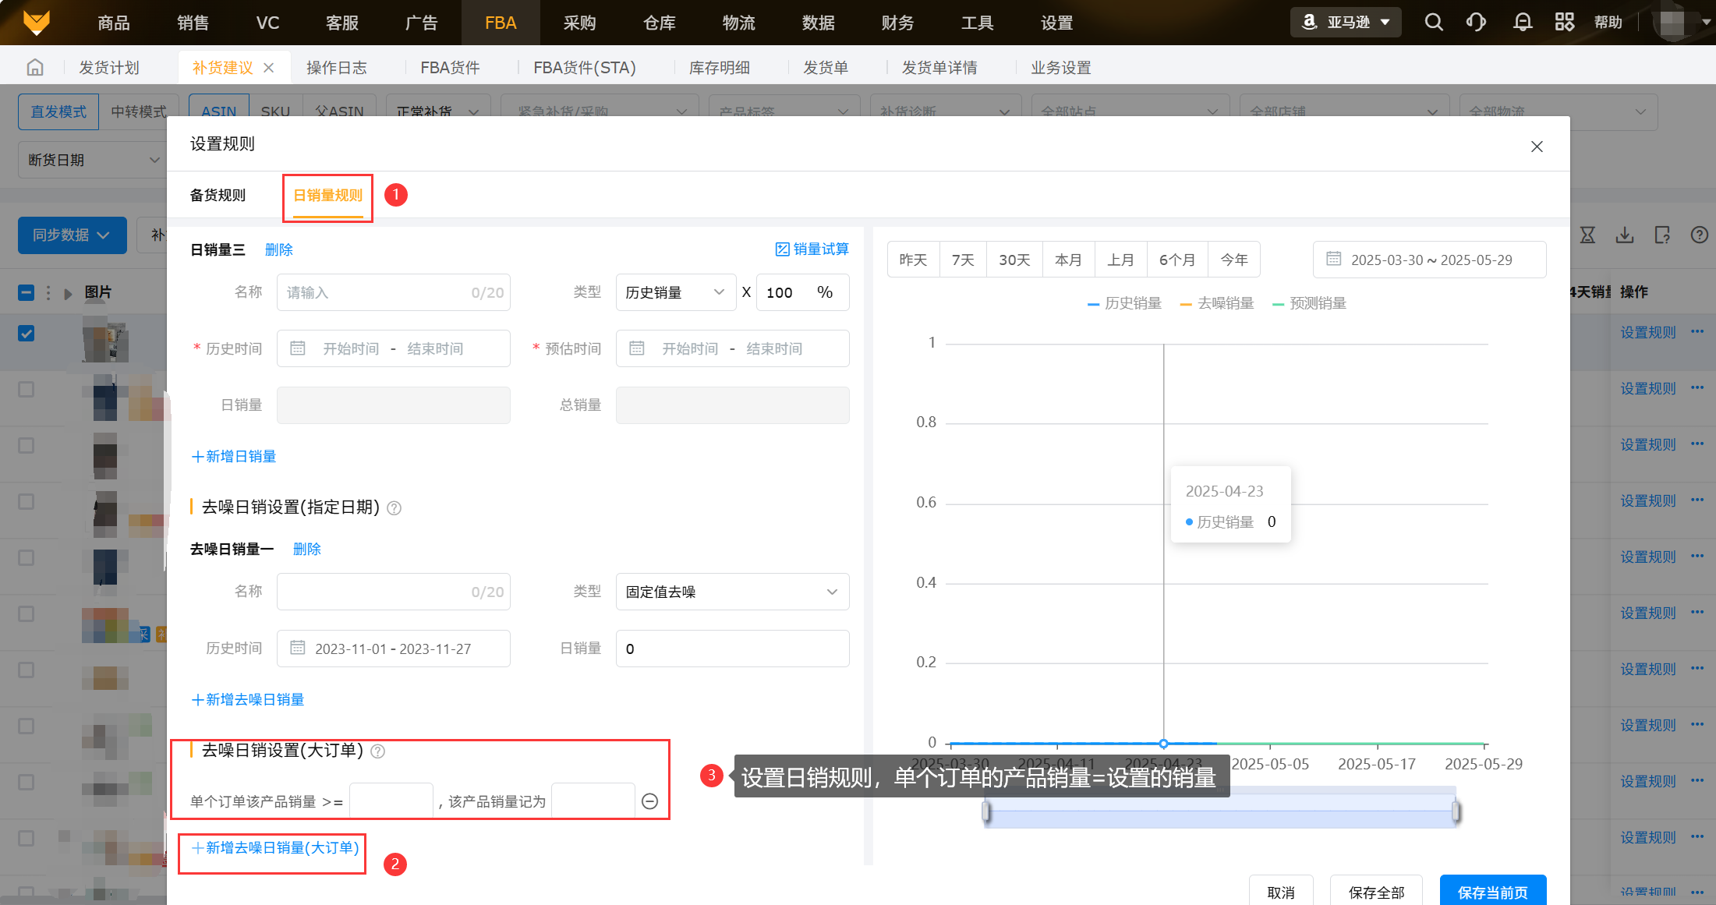The width and height of the screenshot is (1716, 905).
Task: Click 新增去噪日销量(大订单) link
Action: pyautogui.click(x=275, y=848)
